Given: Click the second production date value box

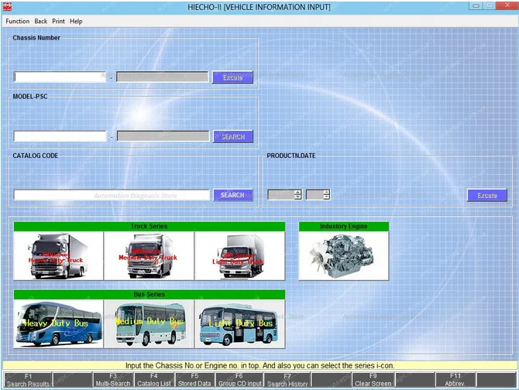Looking at the screenshot, I should click(x=314, y=195).
